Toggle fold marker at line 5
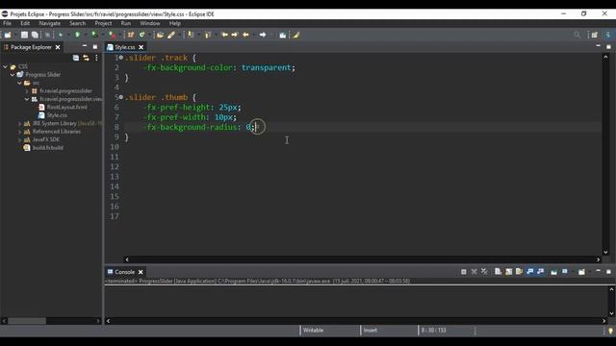 tap(121, 97)
